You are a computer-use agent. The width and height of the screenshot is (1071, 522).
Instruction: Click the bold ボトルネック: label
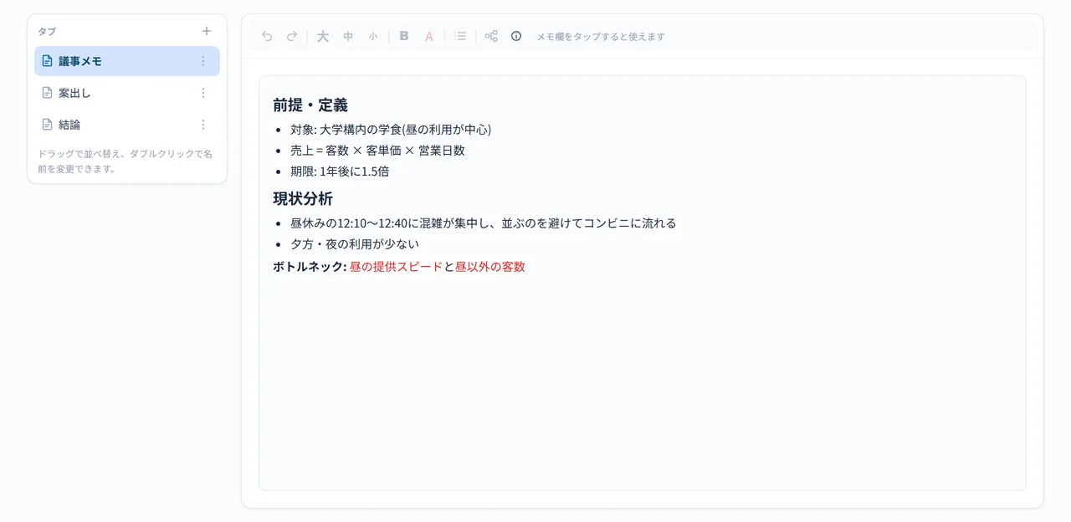click(310, 267)
